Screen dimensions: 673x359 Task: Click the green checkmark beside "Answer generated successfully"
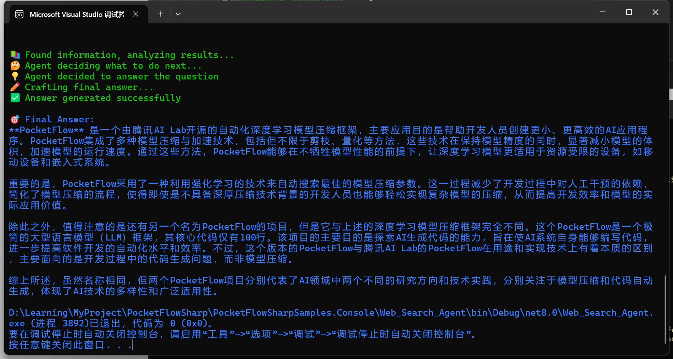15,97
